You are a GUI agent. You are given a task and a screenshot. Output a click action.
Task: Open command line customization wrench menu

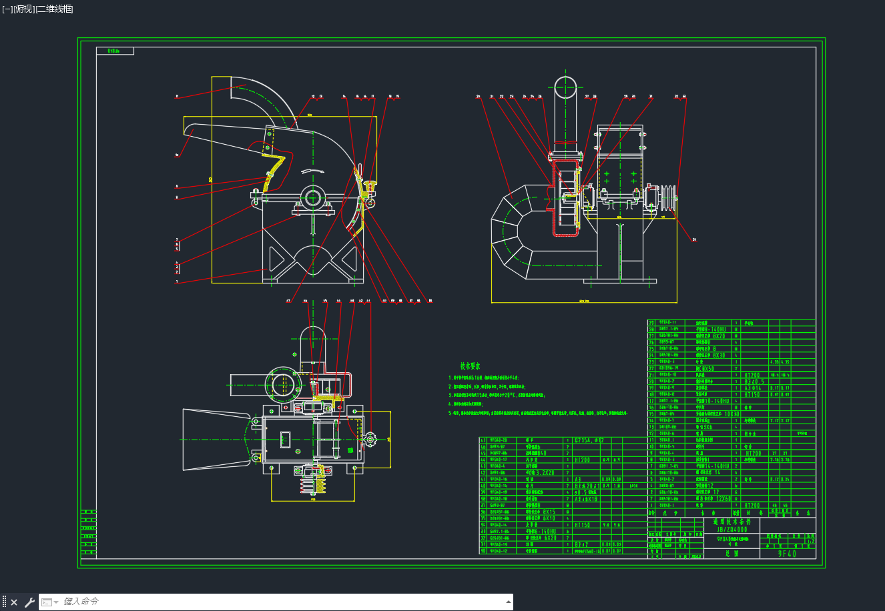click(x=29, y=602)
